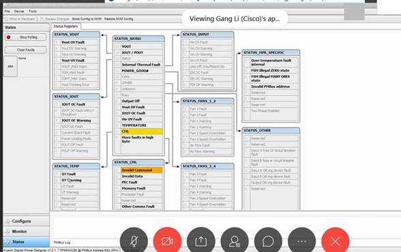
Task: Click the Viewing Gang Li sharing banner
Action: pos(235,18)
